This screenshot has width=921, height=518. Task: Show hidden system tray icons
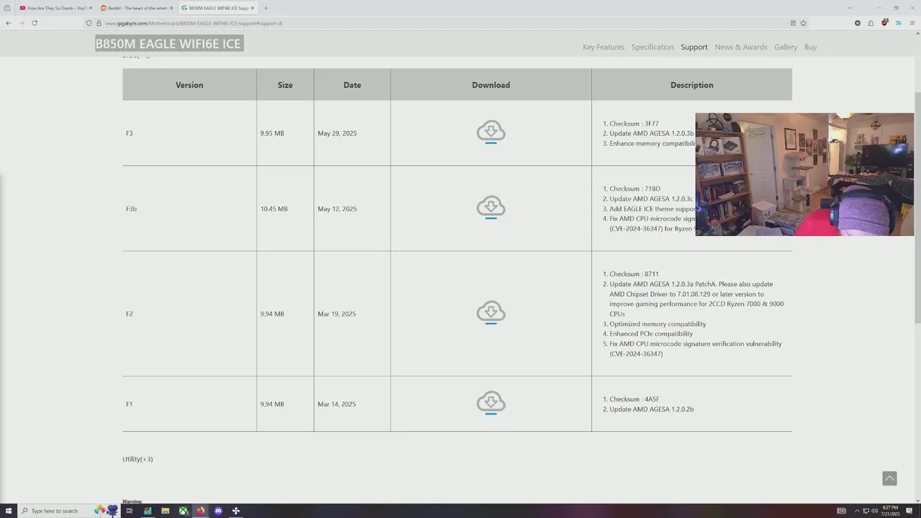click(856, 511)
